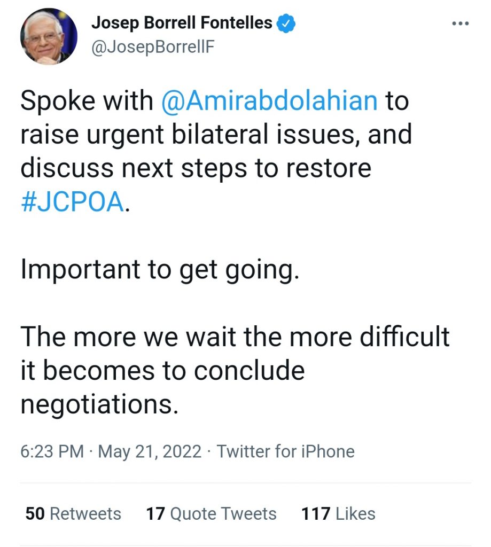Image resolution: width=491 pixels, height=547 pixels.
Task: Open Josep Borrell's profile picture
Action: coord(49,37)
